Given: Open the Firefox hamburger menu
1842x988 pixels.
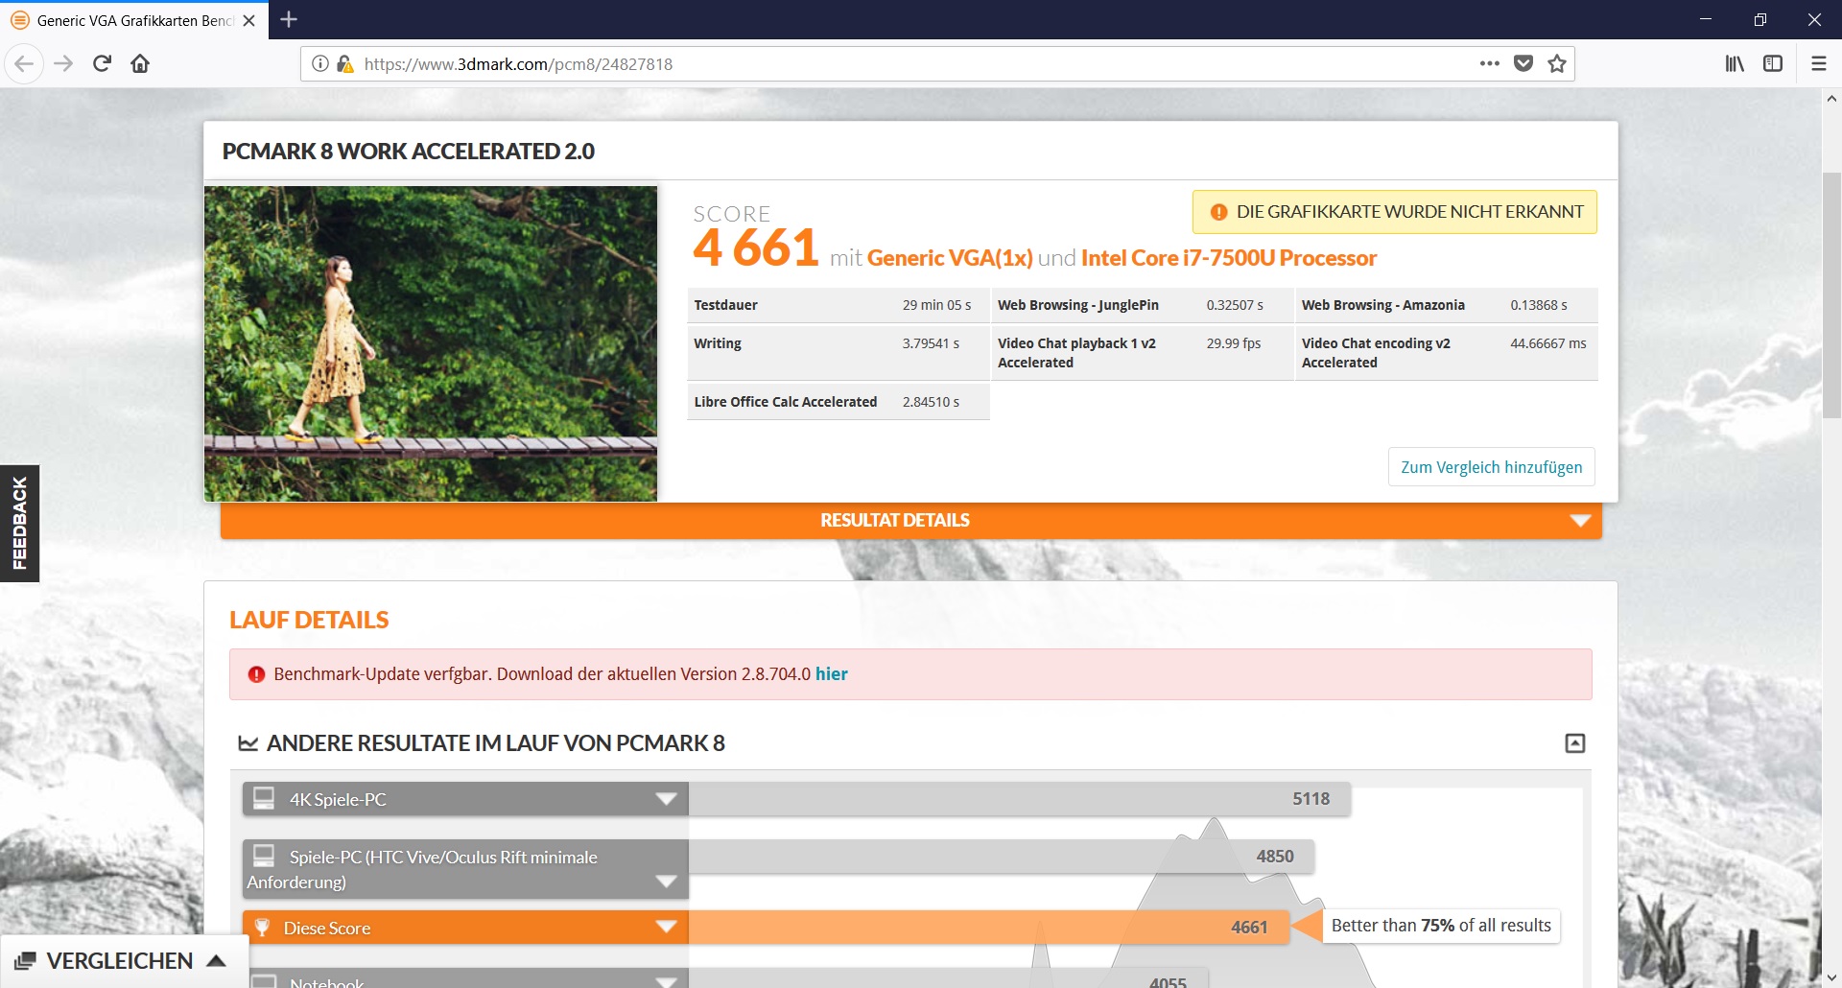Looking at the screenshot, I should [1818, 64].
